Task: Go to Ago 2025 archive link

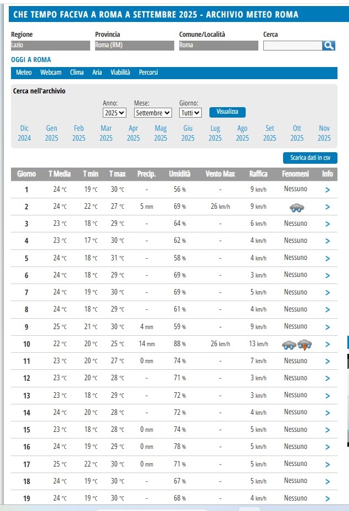Action: (x=242, y=133)
